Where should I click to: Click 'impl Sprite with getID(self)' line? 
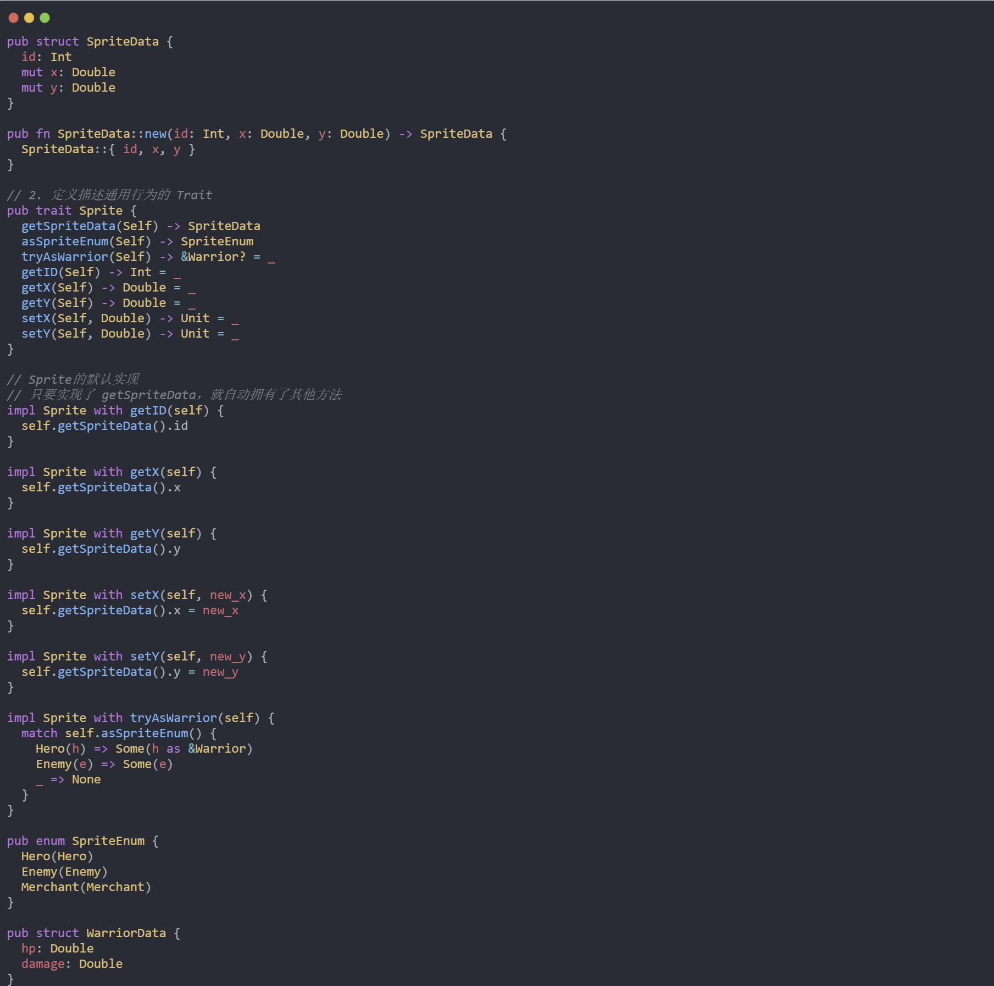tap(115, 411)
